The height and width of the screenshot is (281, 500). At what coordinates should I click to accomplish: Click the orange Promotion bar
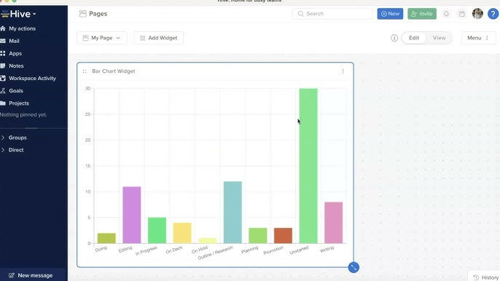point(283,235)
